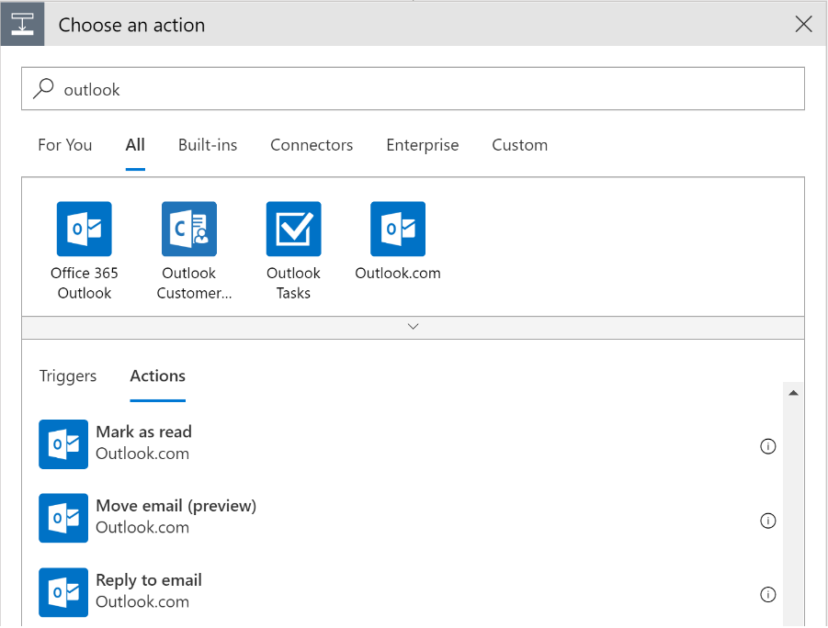Expand the connectors list with chevron
The height and width of the screenshot is (628, 828).
413,327
